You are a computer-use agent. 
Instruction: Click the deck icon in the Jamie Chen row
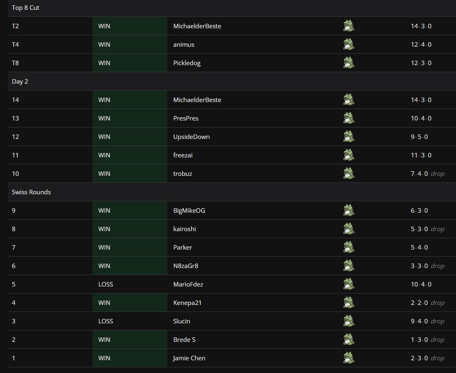(x=349, y=358)
